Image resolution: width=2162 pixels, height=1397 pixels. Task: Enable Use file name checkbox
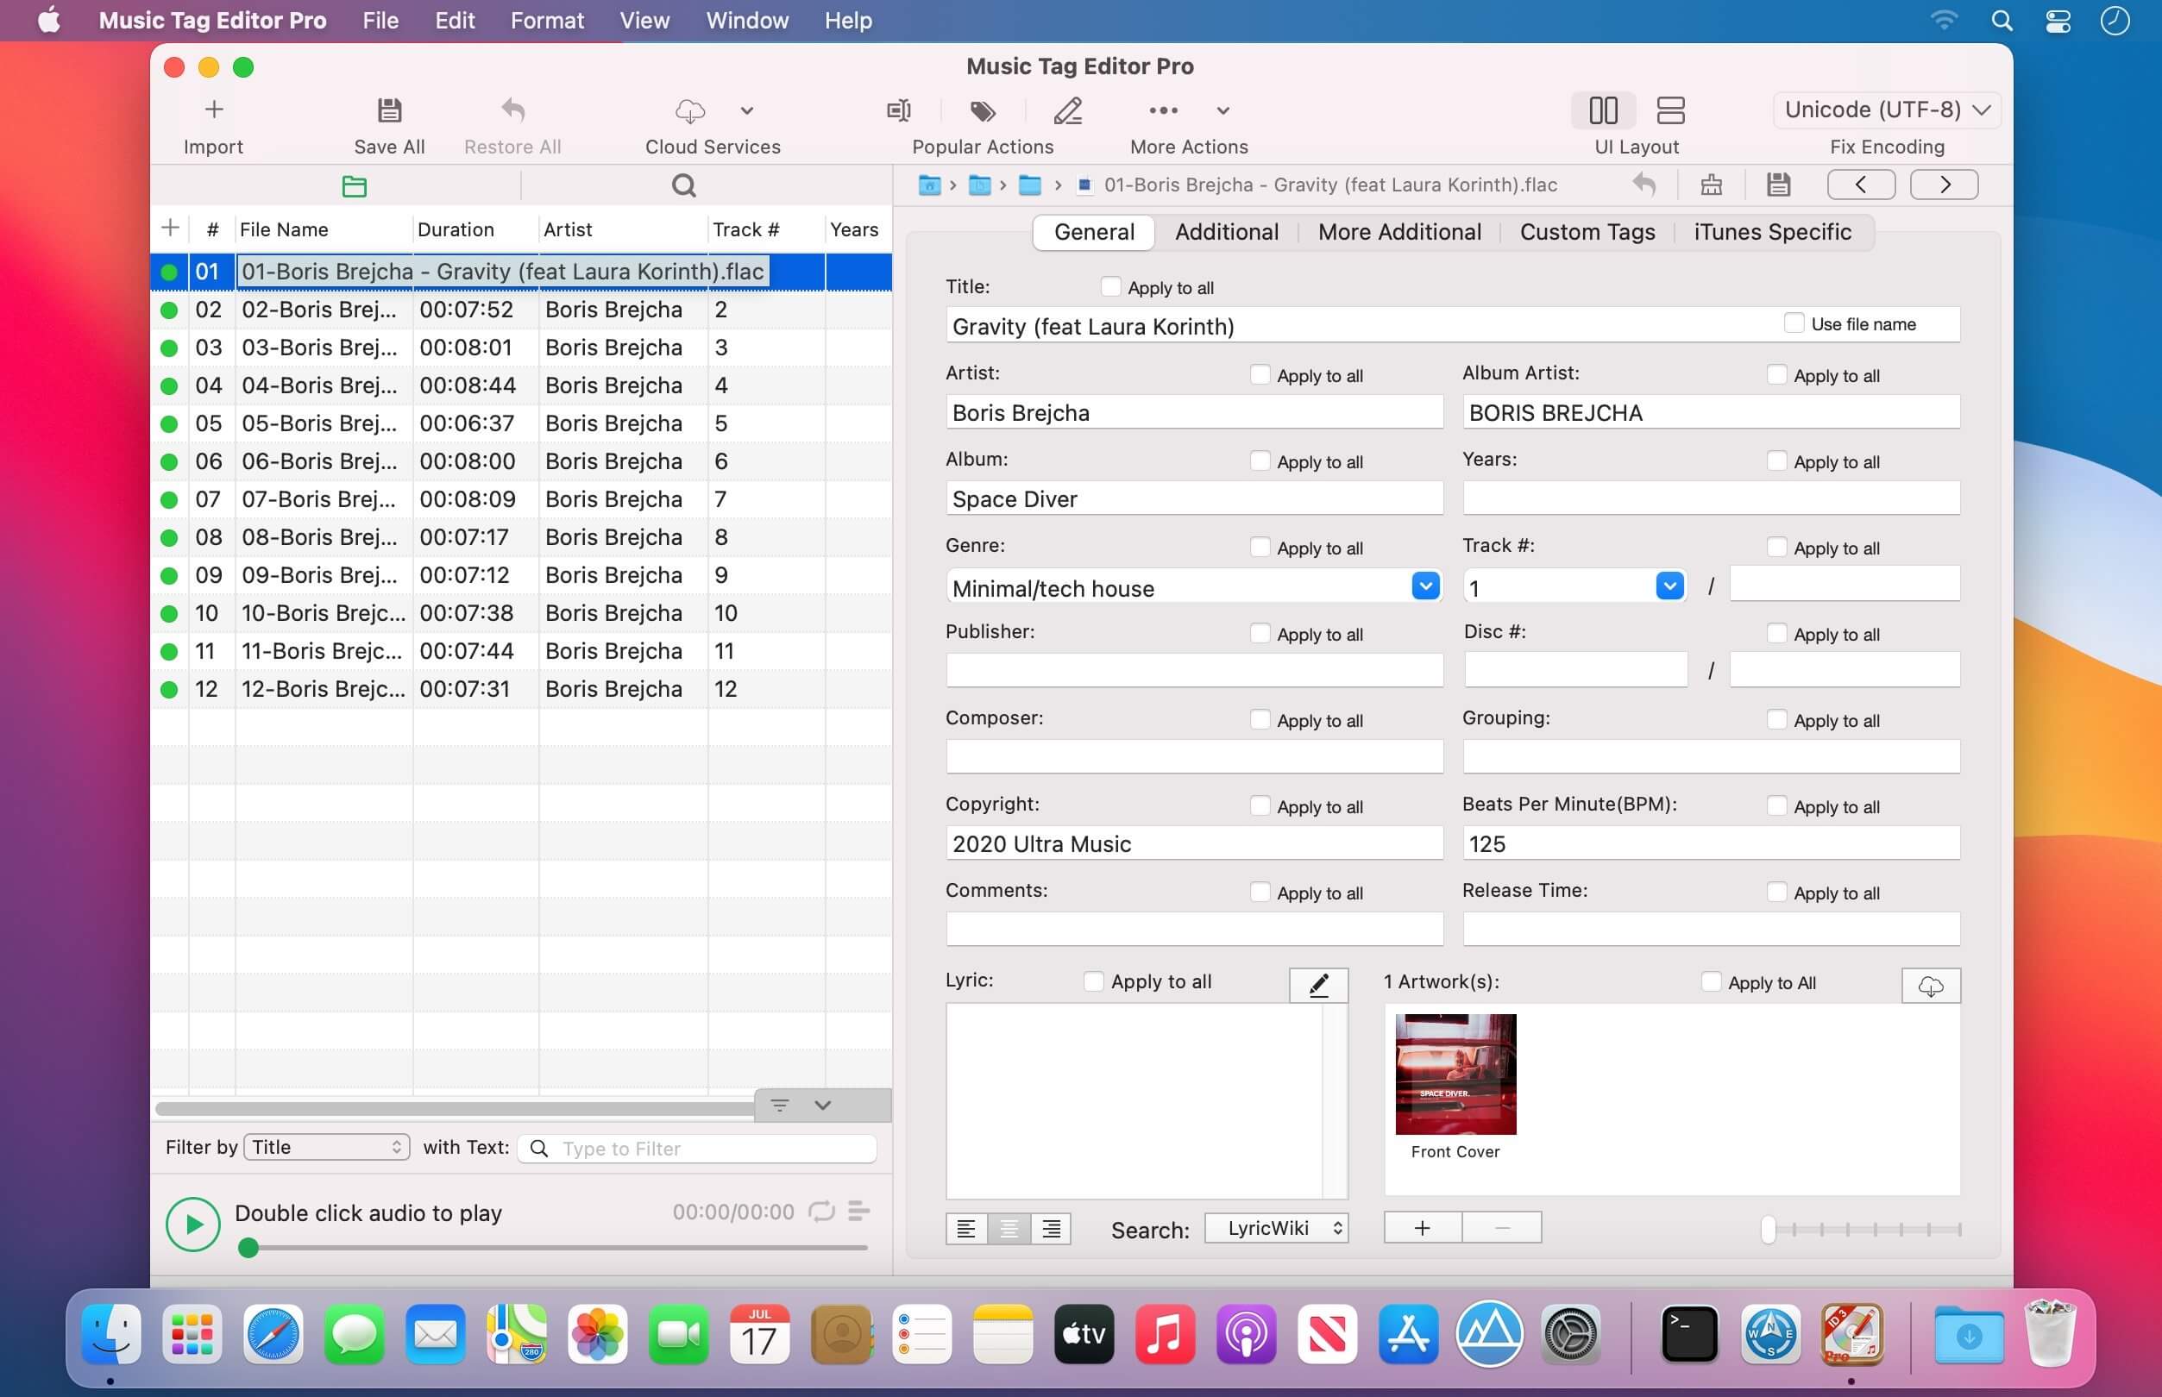pos(1794,323)
